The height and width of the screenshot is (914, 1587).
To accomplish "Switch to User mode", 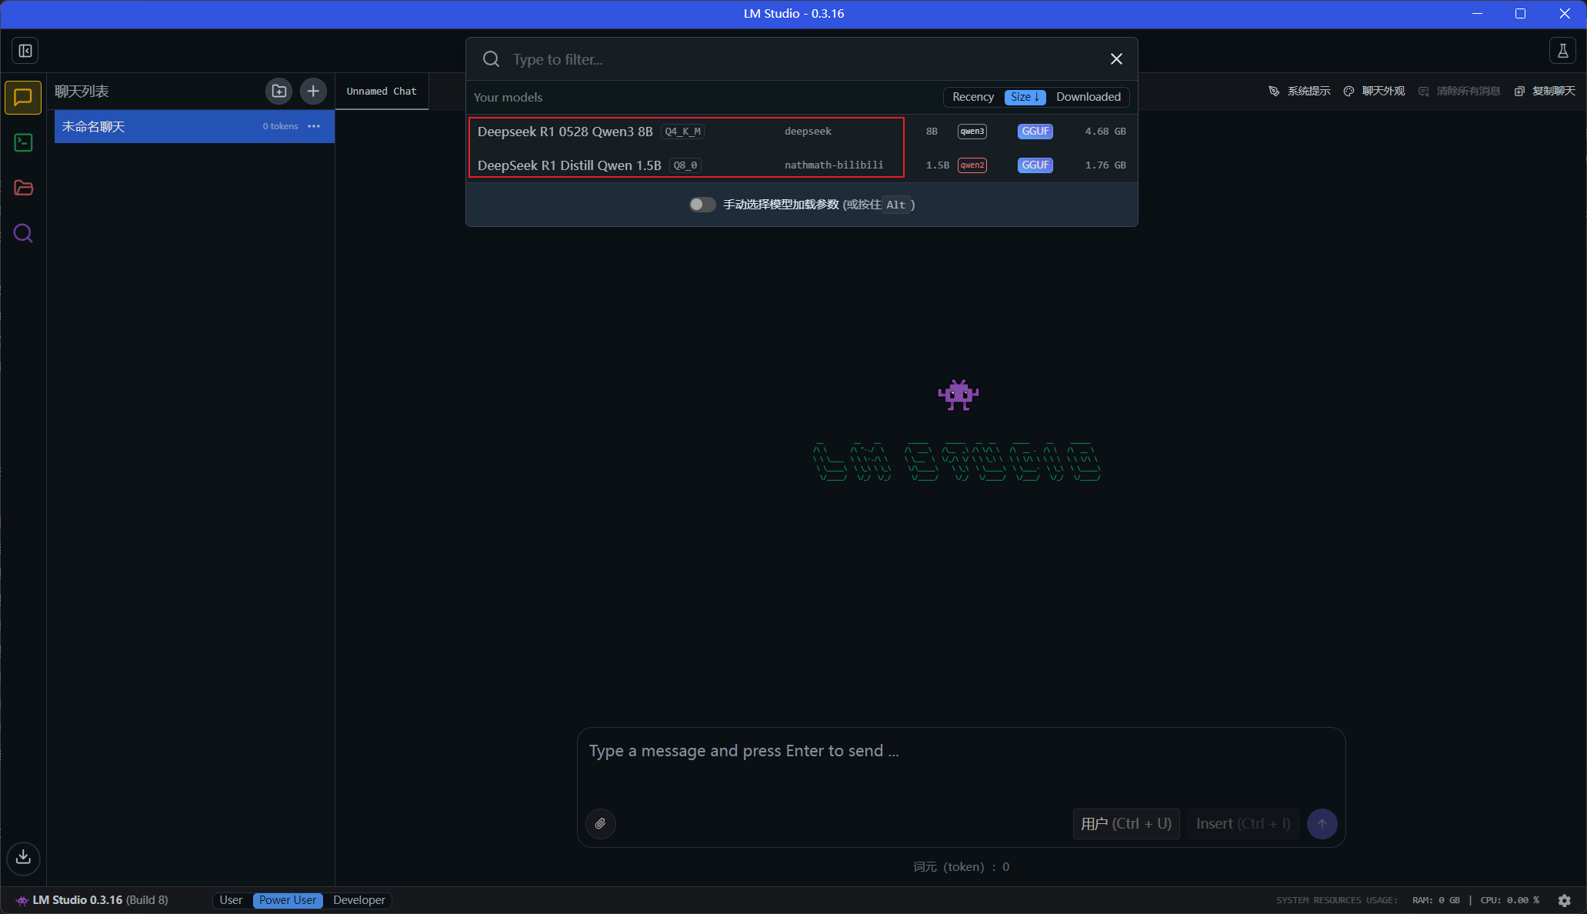I will (x=231, y=900).
